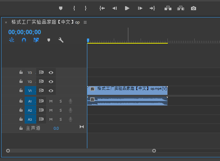Hide track V1 with its eye icon
This screenshot has width=220, height=161.
(51, 90)
